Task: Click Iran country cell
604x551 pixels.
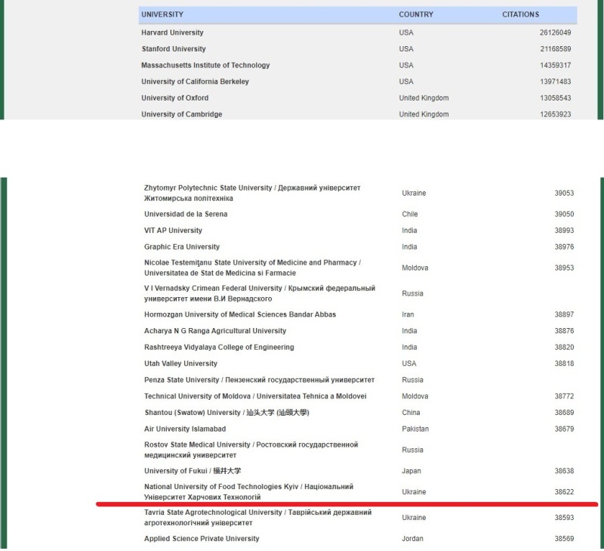Action: pos(408,314)
